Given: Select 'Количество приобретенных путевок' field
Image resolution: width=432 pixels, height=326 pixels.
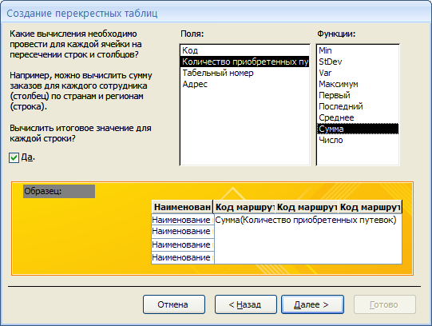Looking at the screenshot, I should click(x=244, y=62).
